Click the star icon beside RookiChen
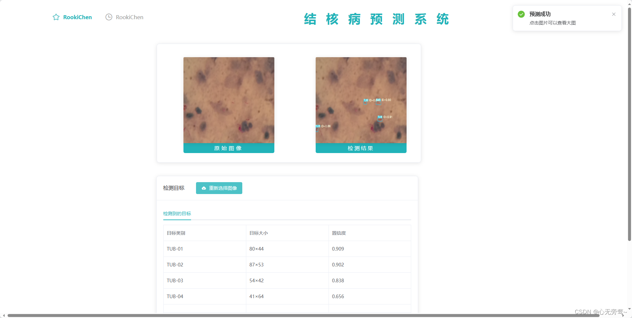The image size is (632, 318). coord(56,17)
